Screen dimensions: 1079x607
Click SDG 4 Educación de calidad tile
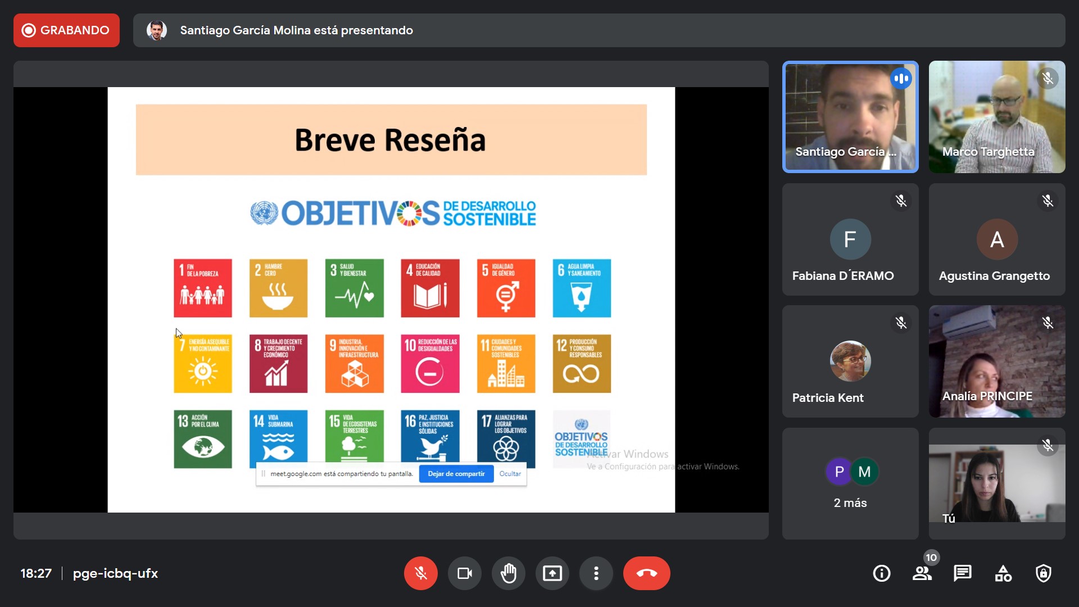click(x=430, y=288)
